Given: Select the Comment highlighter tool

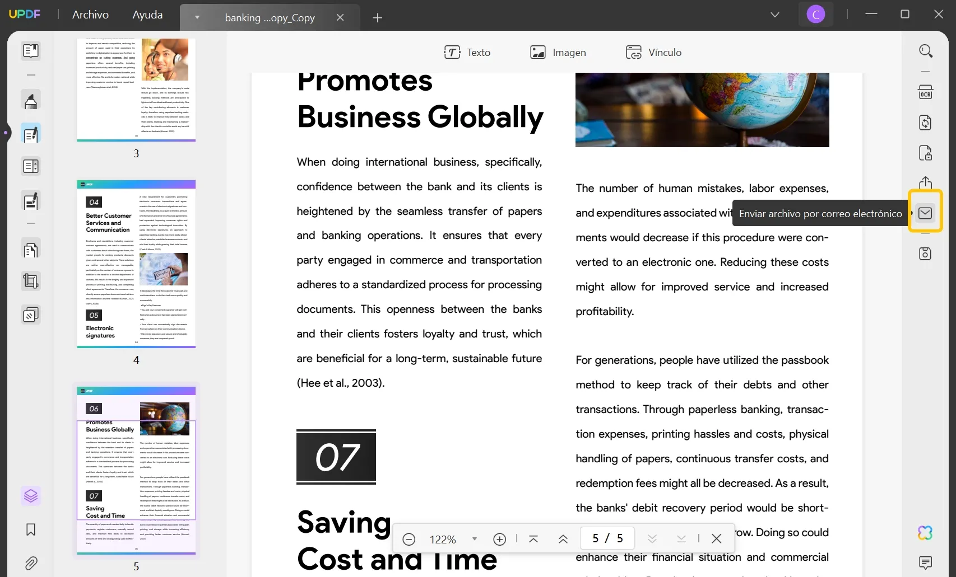Looking at the screenshot, I should (31, 101).
